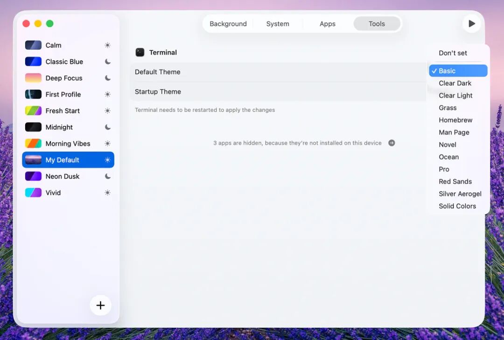Select the Deep Focus profile
This screenshot has height=340, width=504.
[68, 78]
